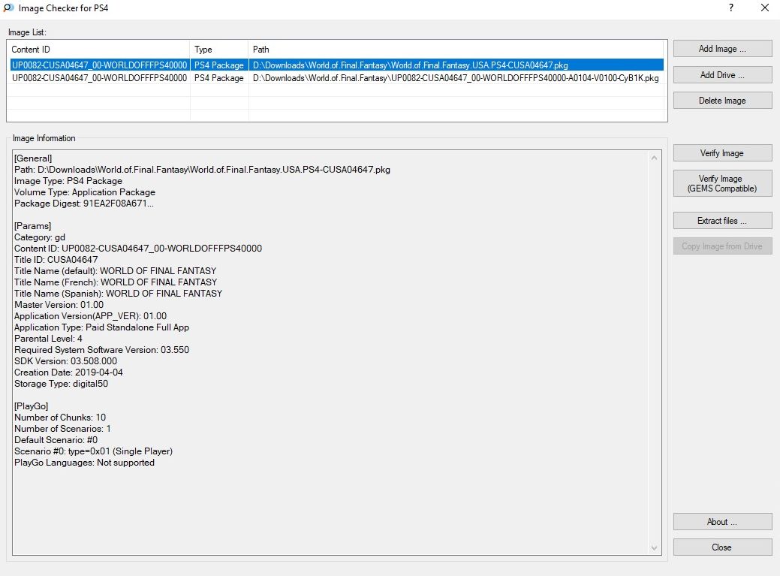
Task: Click Verify Image (GEMS Compatible) button
Action: click(x=722, y=183)
